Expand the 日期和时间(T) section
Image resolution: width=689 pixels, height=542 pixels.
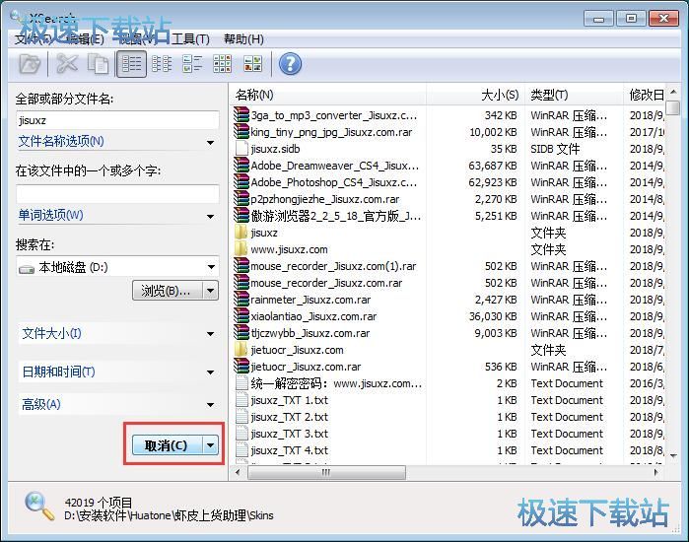[x=118, y=373]
